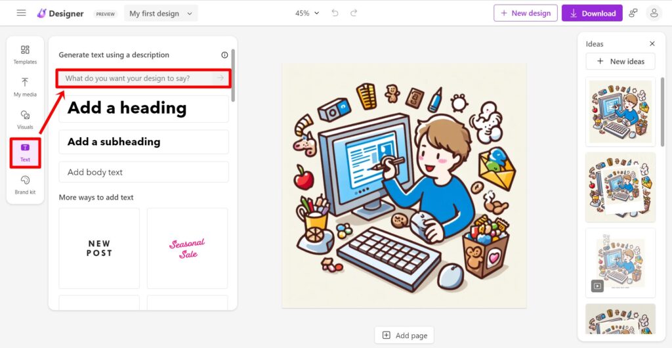Open the Visuals sidebar panel
Screen dimensions: 672x348
coord(26,120)
